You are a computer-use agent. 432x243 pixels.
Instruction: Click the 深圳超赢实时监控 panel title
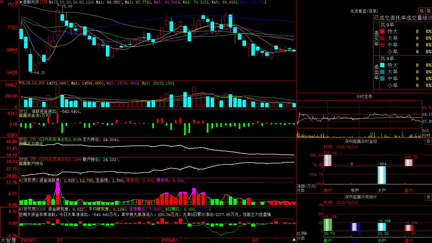361,141
